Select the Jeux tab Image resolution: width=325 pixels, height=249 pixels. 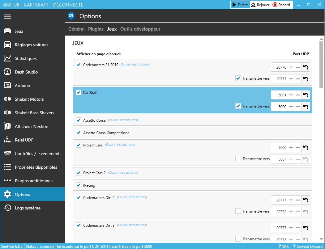pyautogui.click(x=112, y=29)
